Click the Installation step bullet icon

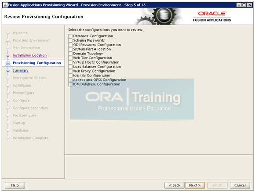pyautogui.click(x=8, y=86)
